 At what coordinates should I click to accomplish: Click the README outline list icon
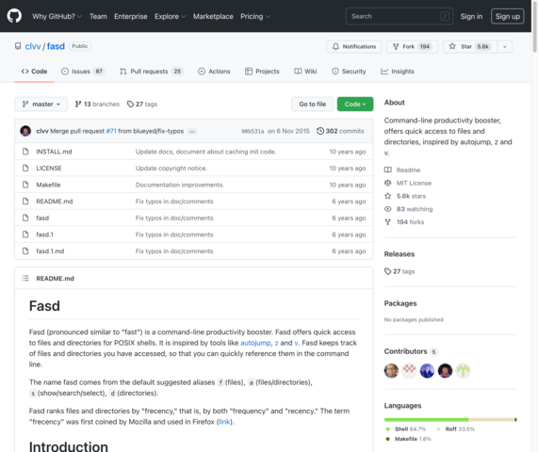pos(25,278)
